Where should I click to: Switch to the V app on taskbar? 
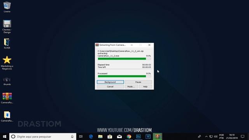coord(148,136)
